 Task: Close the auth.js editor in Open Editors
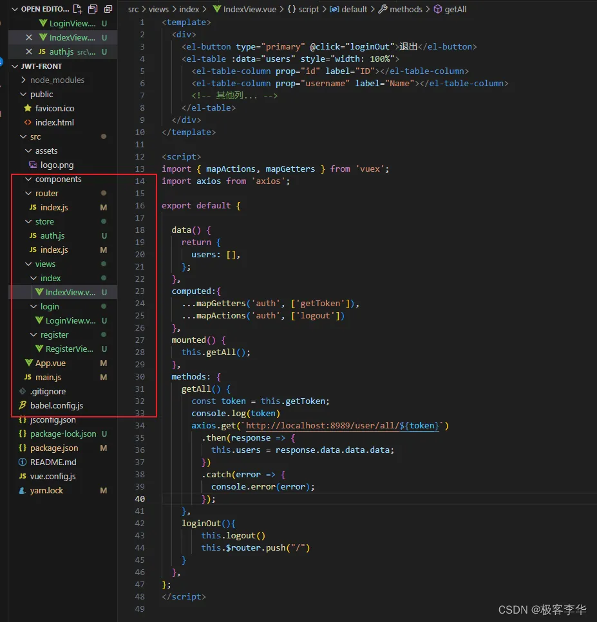(x=28, y=51)
